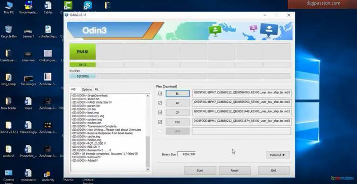Click the green PASS! status box
Viewport: 357px width, 184px height.
tap(82, 52)
